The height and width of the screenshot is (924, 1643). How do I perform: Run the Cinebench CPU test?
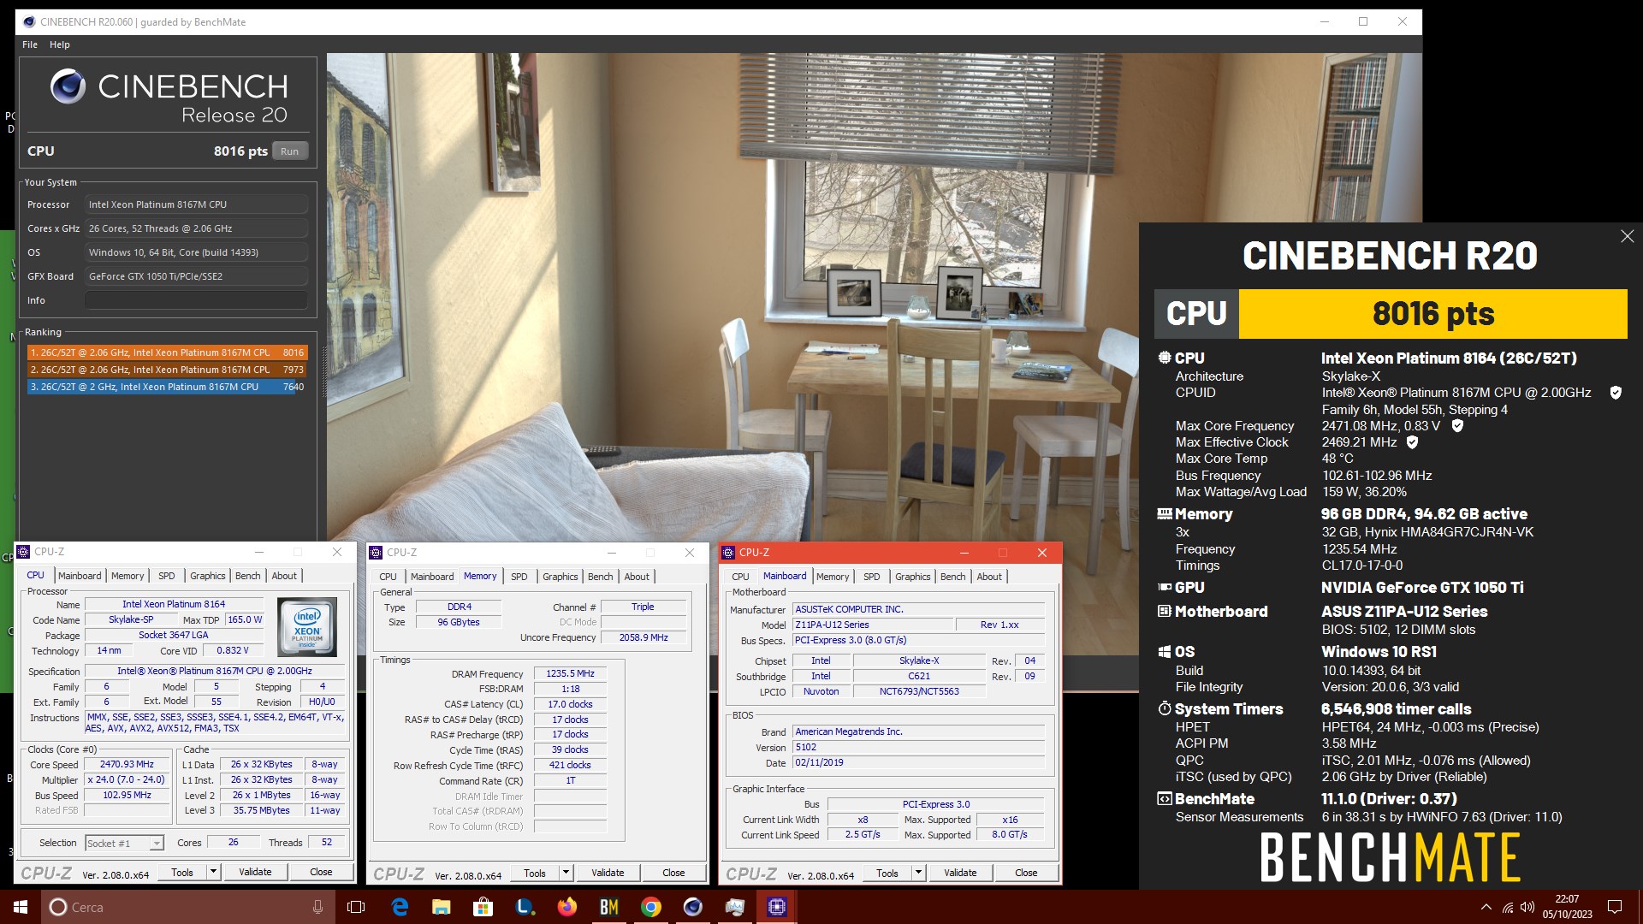click(290, 151)
